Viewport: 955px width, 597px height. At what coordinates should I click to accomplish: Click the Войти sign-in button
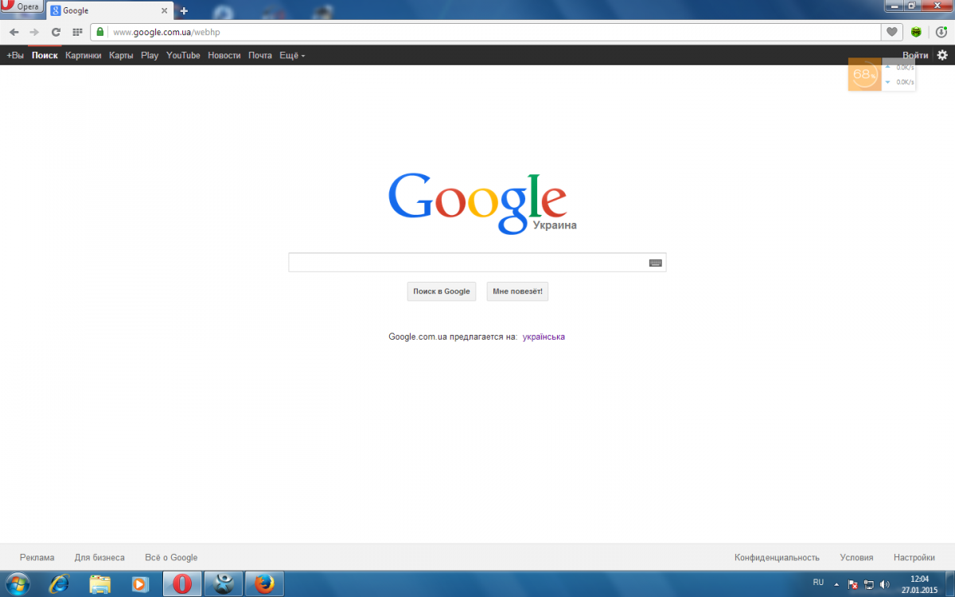click(x=915, y=55)
